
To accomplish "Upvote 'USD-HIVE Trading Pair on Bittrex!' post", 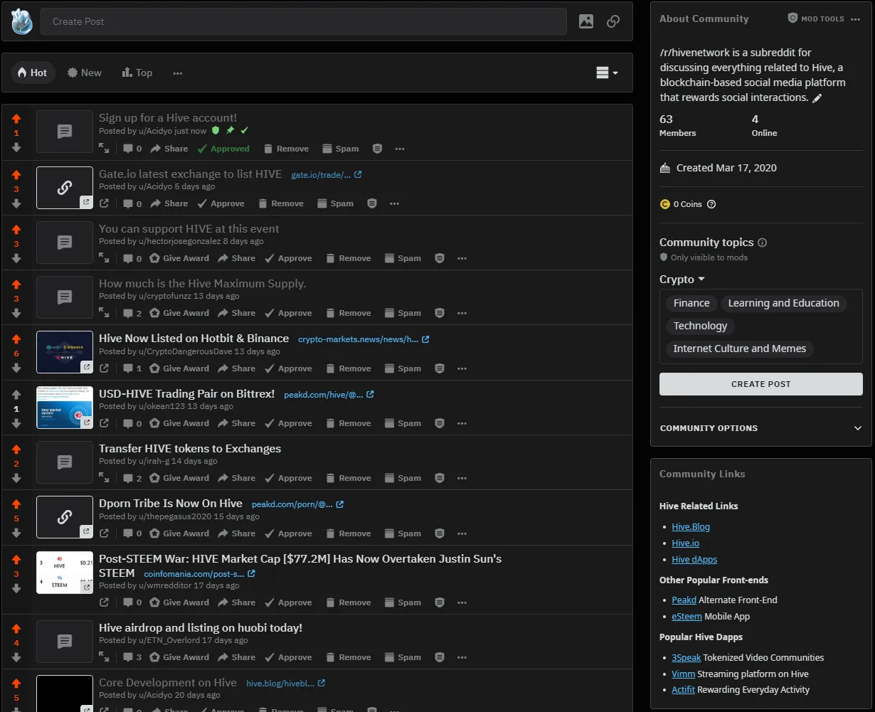I will point(16,394).
